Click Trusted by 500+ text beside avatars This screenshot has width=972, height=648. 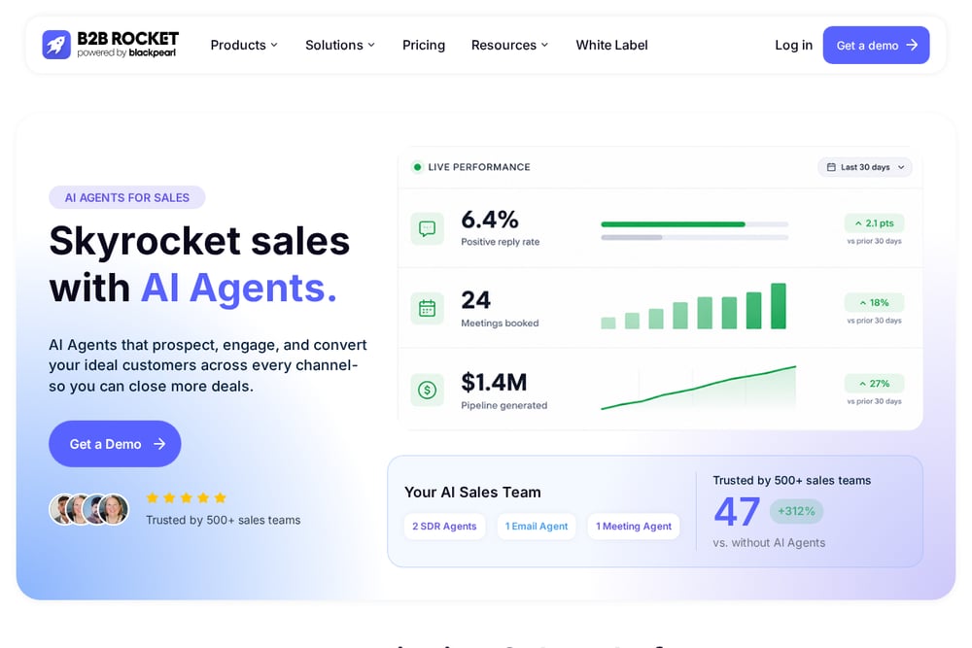click(224, 521)
